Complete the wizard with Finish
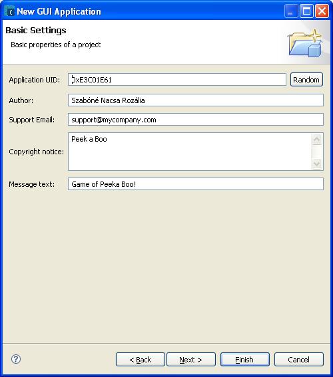 pyautogui.click(x=245, y=360)
